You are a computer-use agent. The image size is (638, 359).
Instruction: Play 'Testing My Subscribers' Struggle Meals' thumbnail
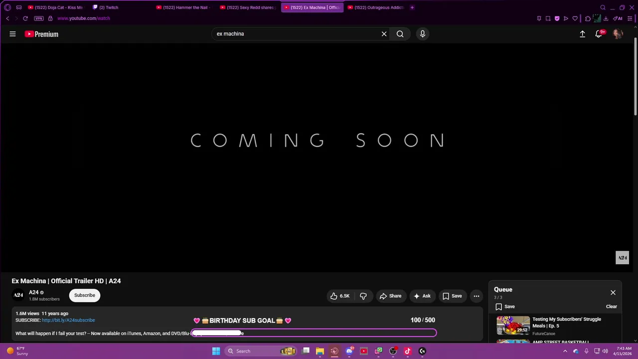click(513, 326)
